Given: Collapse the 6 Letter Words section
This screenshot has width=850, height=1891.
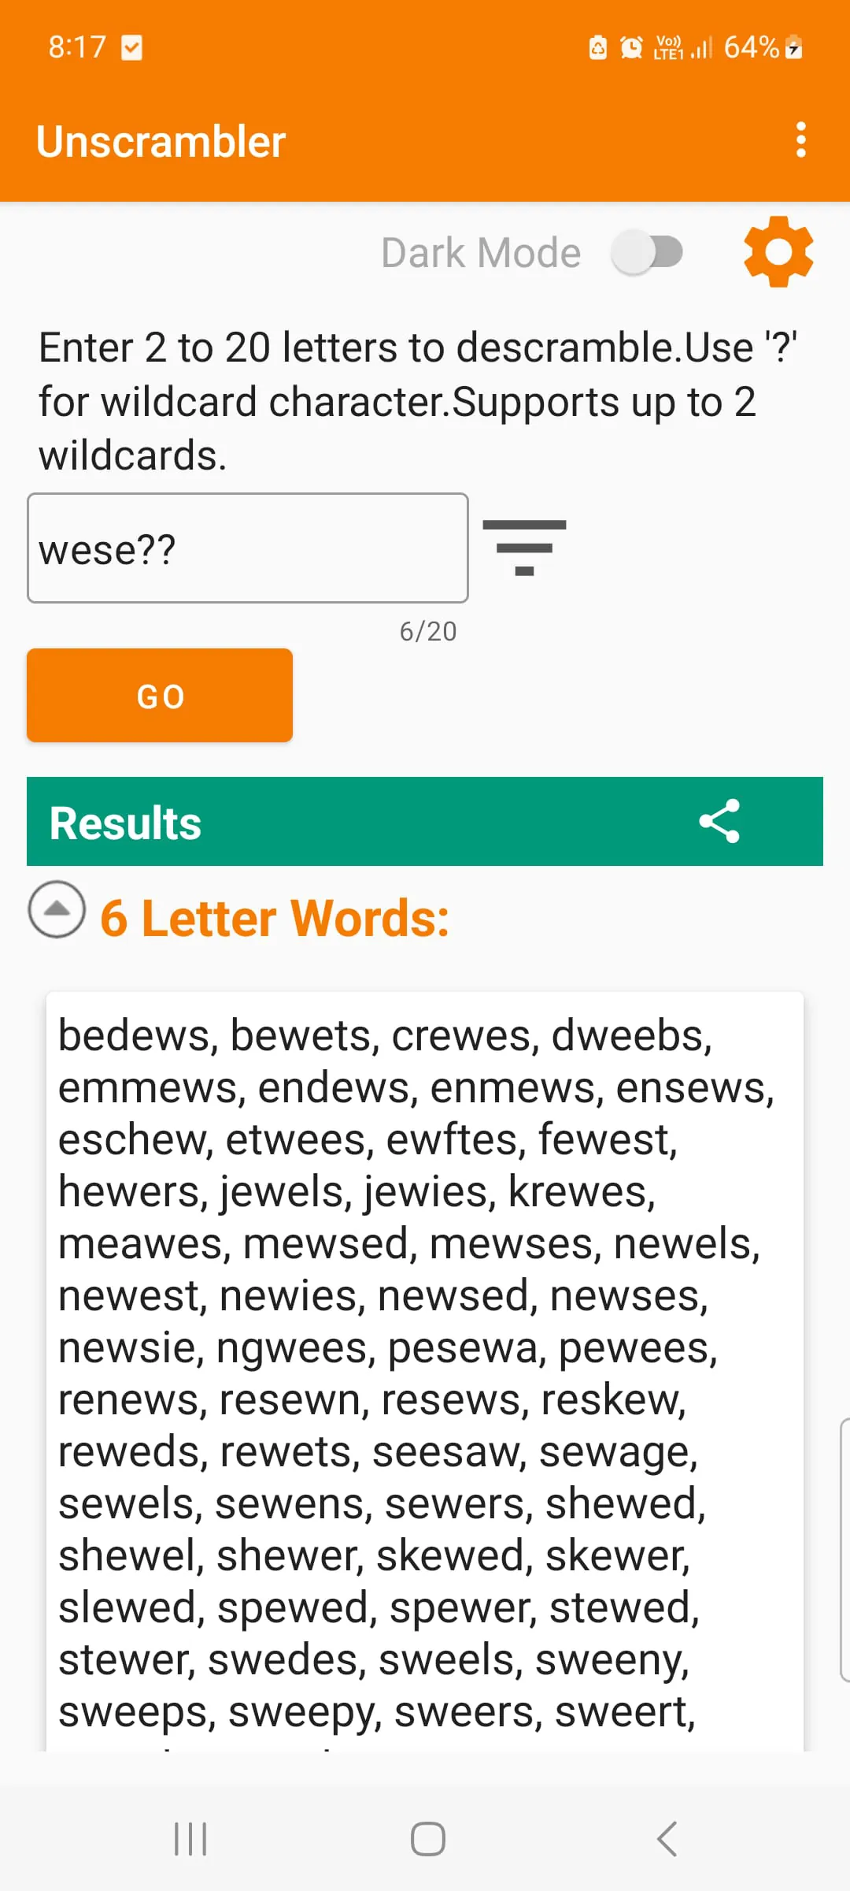Looking at the screenshot, I should tap(57, 909).
